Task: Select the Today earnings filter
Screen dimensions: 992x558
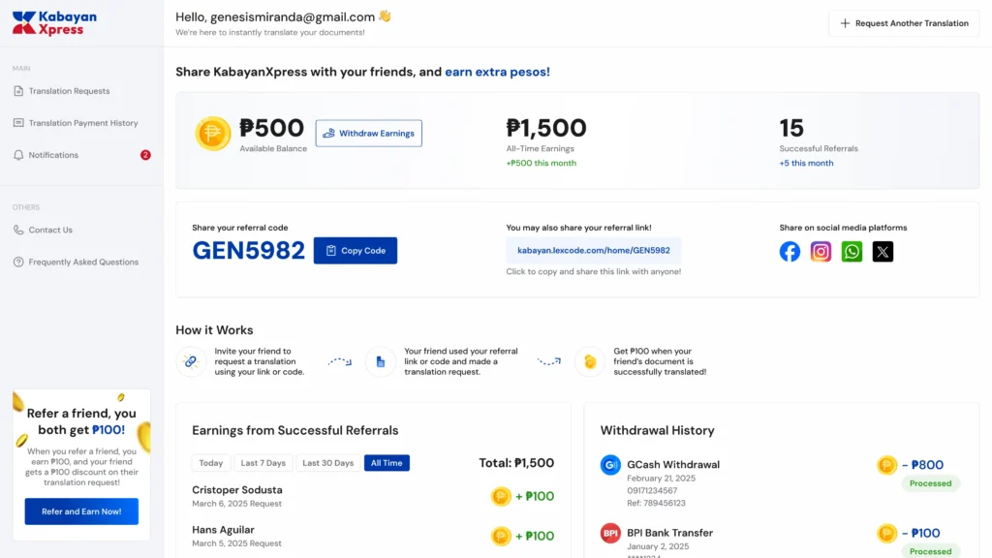Action: tap(211, 463)
